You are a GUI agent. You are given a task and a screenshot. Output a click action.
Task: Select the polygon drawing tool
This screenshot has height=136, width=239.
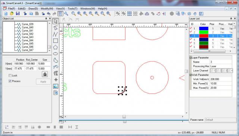tap(56, 47)
